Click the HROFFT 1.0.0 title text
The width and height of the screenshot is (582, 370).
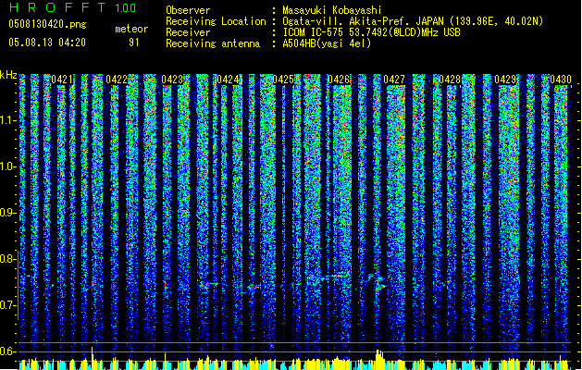point(72,7)
